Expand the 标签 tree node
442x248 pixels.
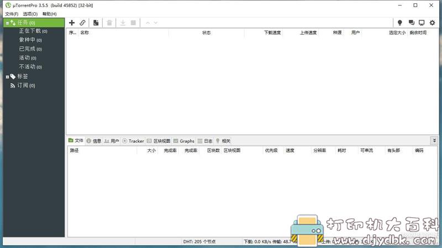coord(7,77)
